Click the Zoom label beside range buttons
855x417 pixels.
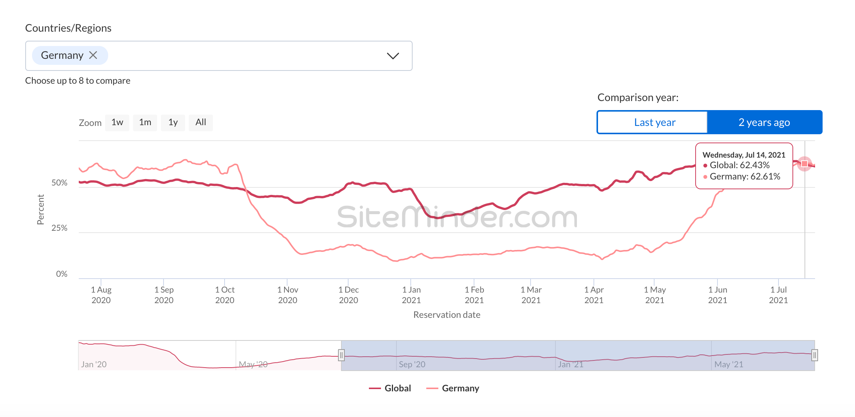[90, 123]
